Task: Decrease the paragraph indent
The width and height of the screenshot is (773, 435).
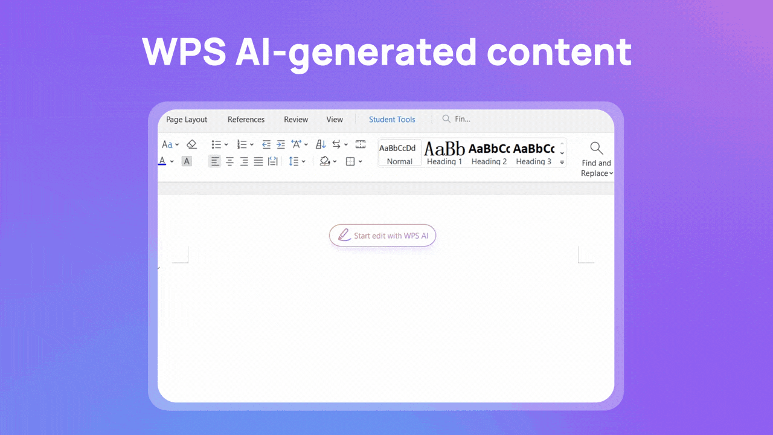Action: pos(266,144)
